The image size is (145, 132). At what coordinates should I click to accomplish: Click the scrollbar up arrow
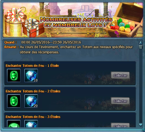tap(141, 43)
